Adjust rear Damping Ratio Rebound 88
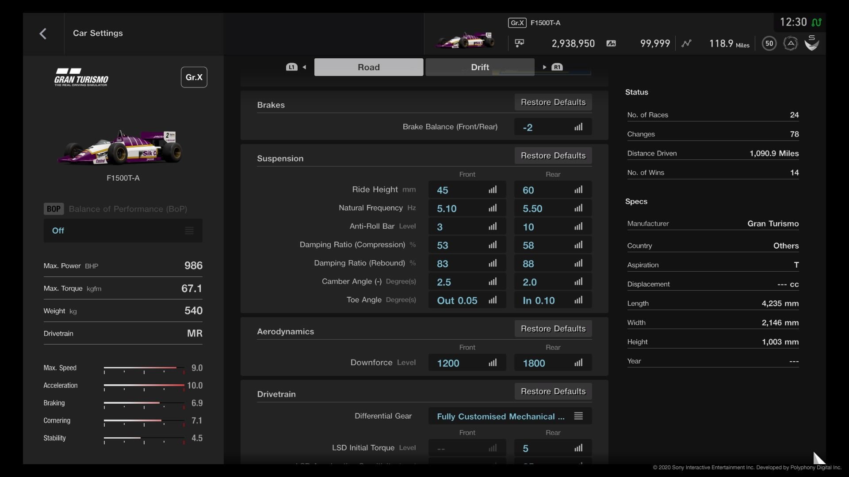849x477 pixels. coord(553,264)
